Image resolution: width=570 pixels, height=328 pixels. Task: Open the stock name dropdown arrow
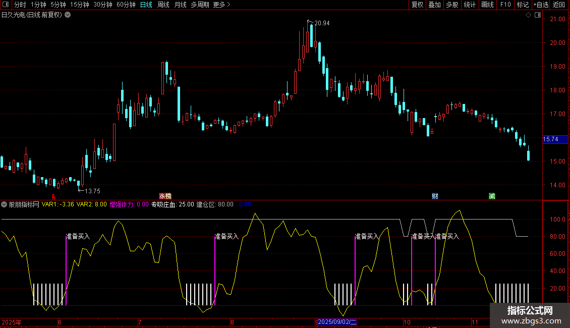(68, 15)
